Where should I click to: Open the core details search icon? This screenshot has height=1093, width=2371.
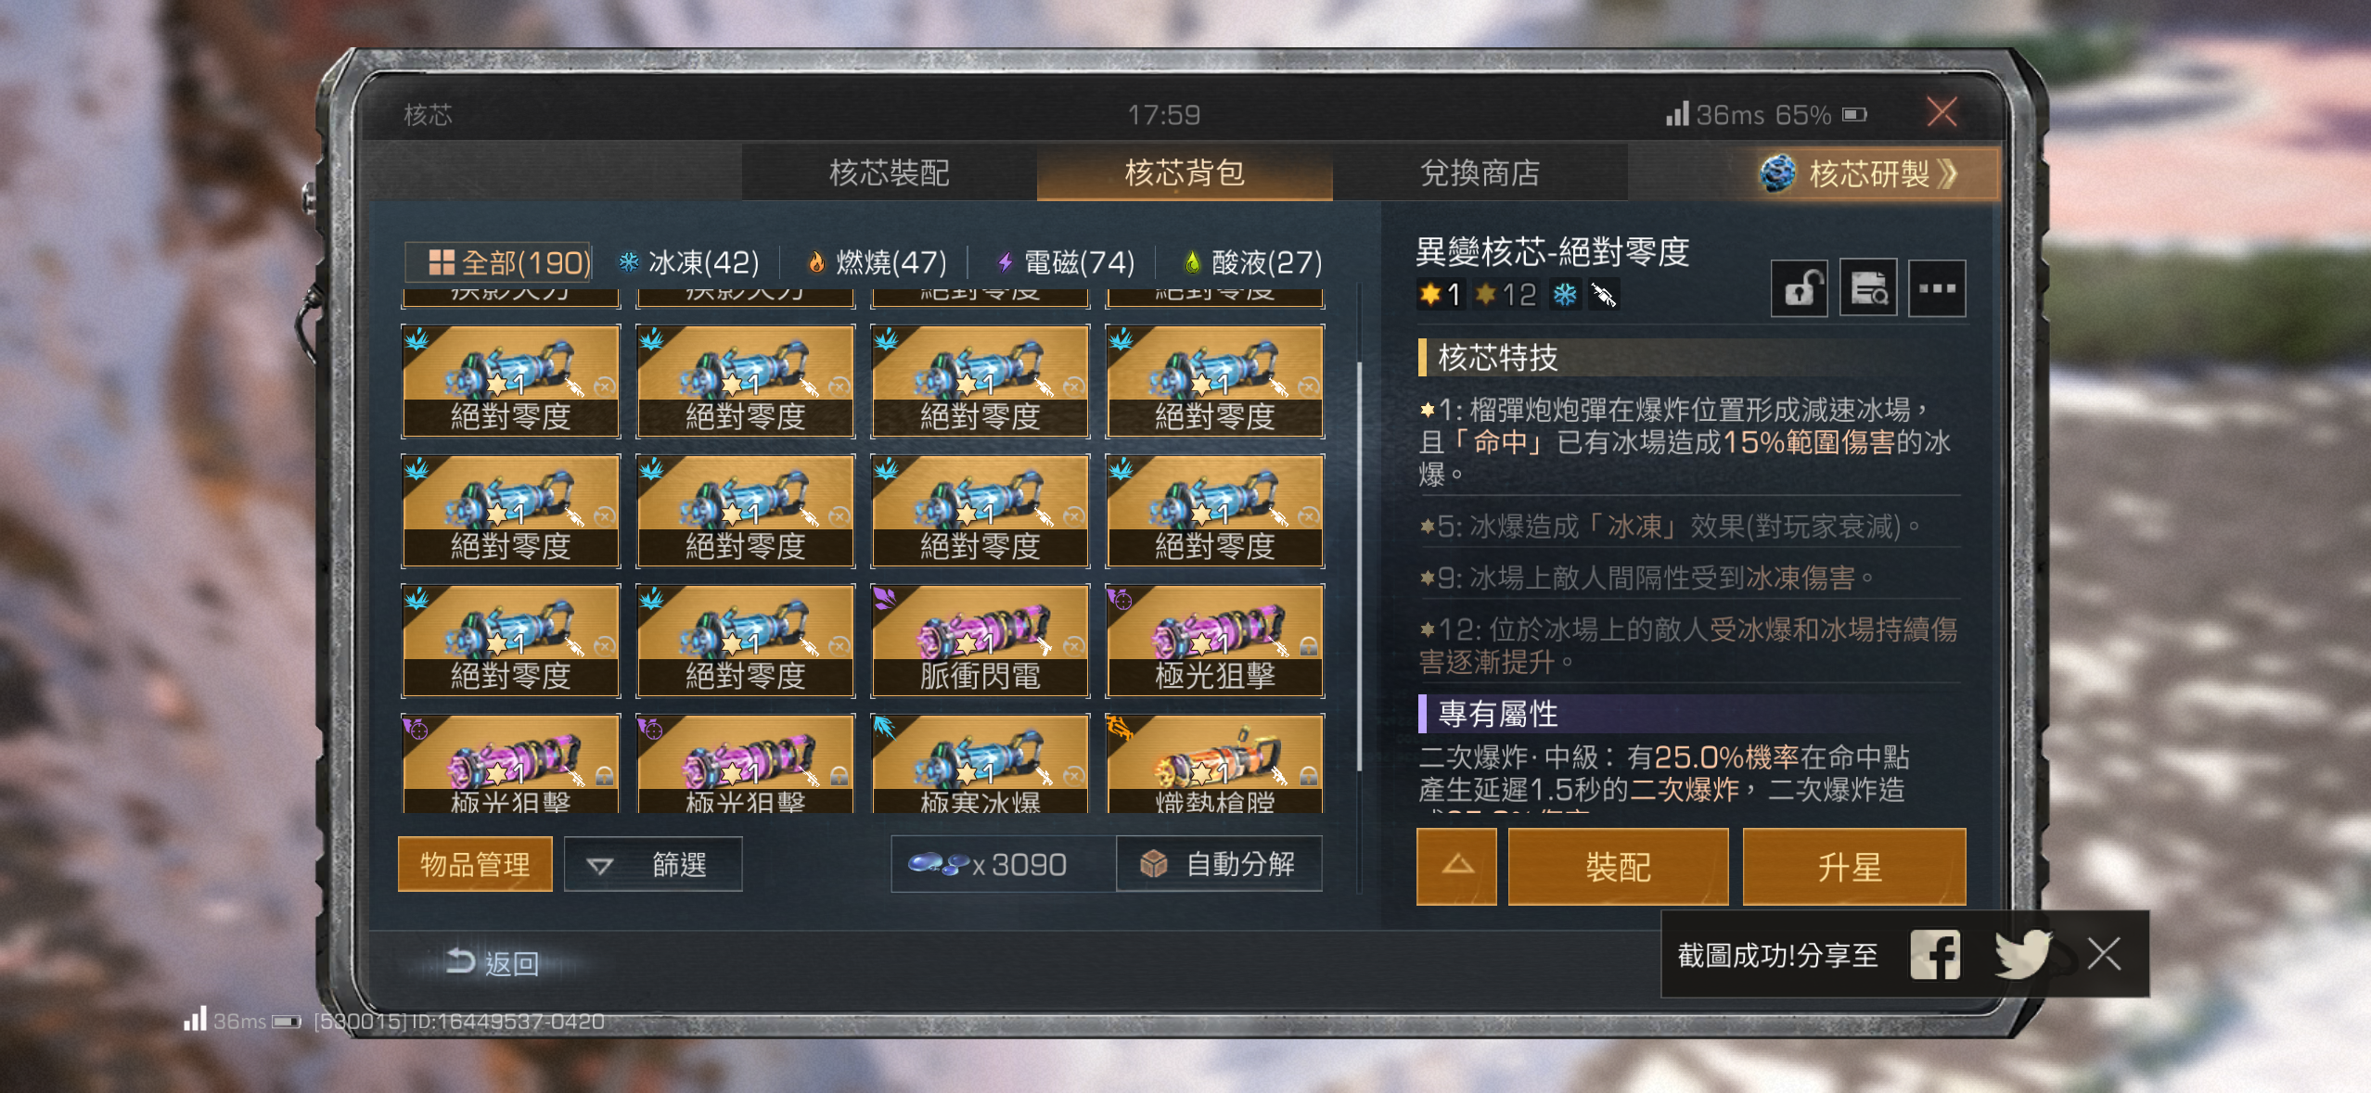1867,288
